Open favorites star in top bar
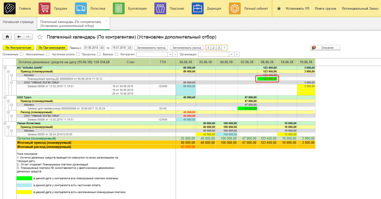Viewport: 381px width, 199px height. tap(279, 9)
